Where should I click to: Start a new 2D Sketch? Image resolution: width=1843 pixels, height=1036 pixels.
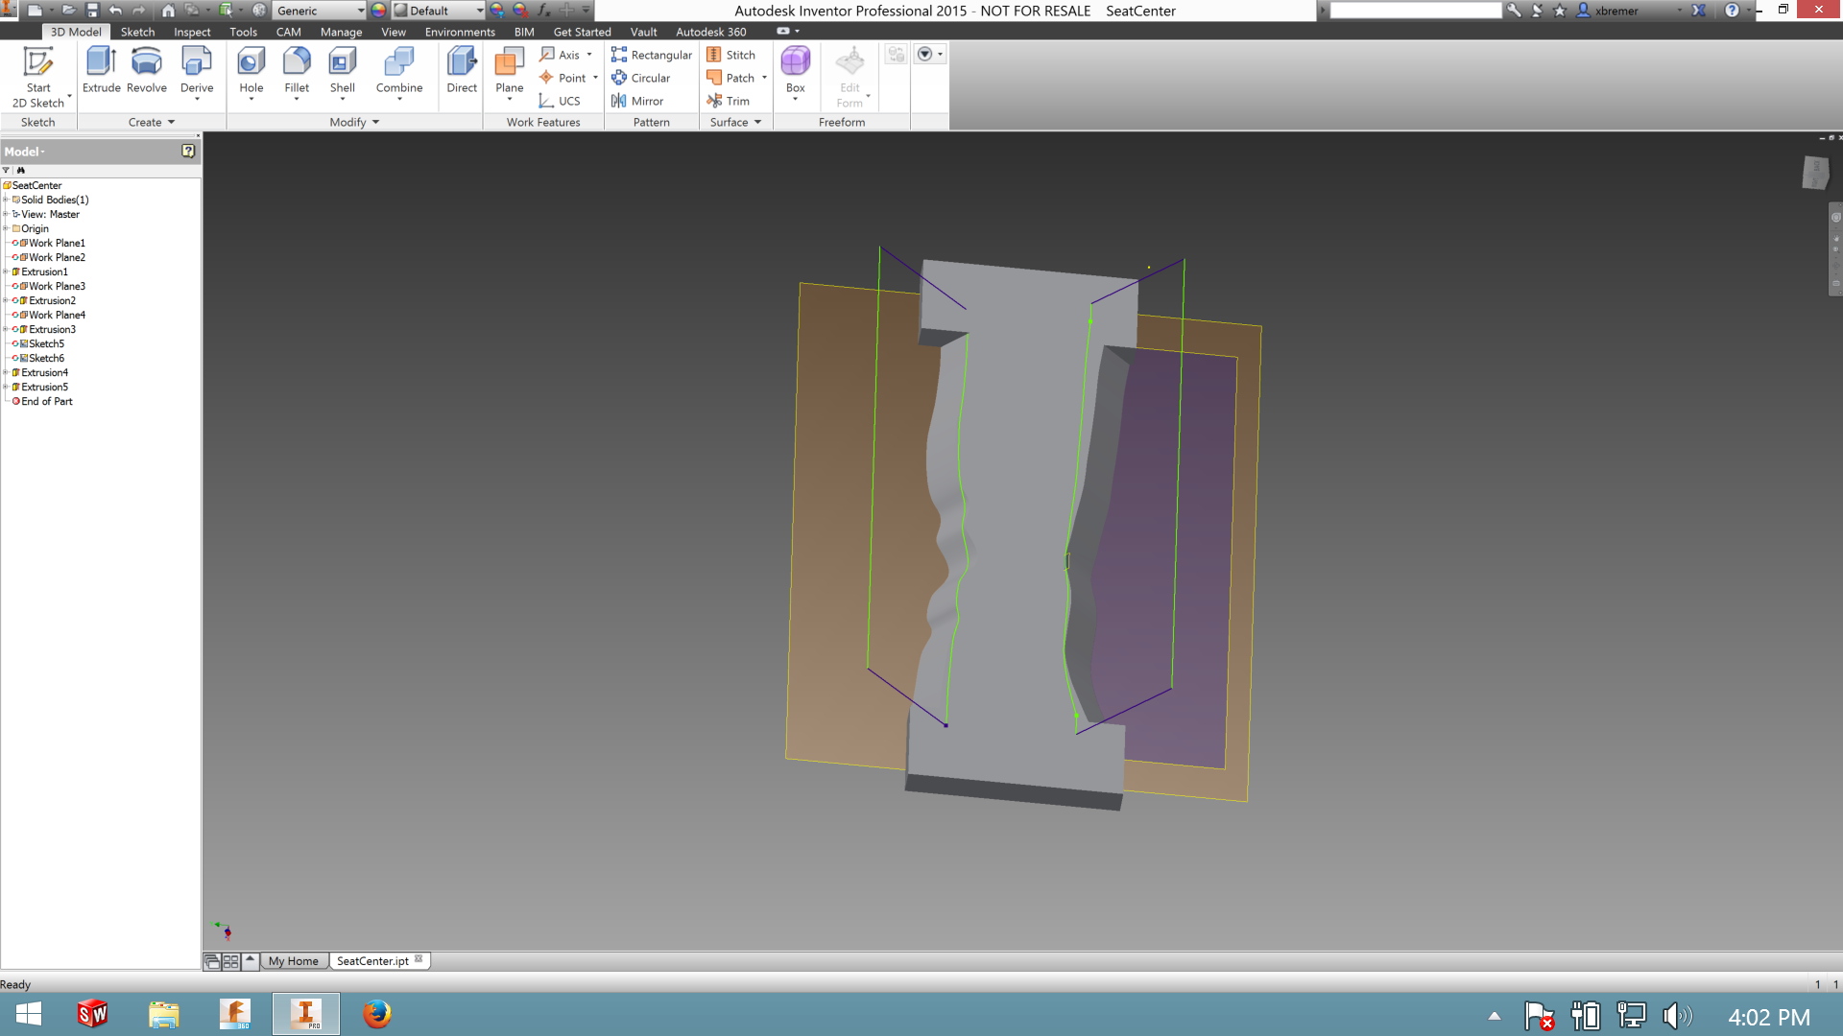(38, 77)
